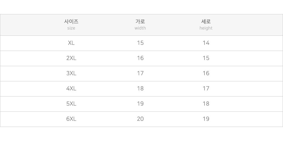Click height value 17 in 4XL row
Image resolution: width=283 pixels, height=141 pixels.
pyautogui.click(x=206, y=89)
